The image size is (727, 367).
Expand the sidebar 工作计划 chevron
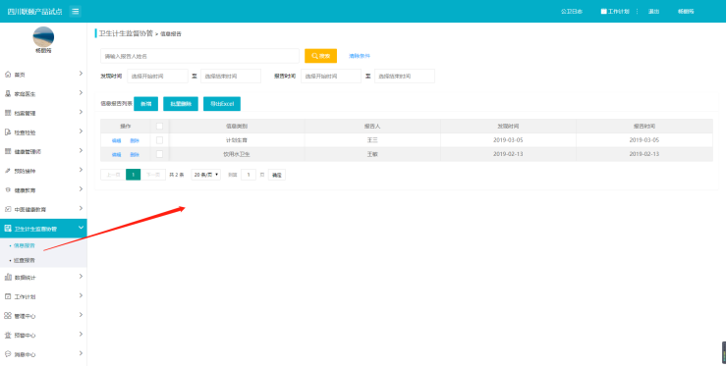[82, 295]
